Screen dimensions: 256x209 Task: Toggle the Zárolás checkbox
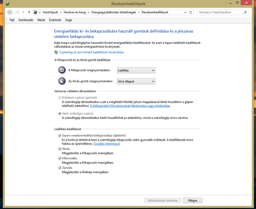click(x=60, y=167)
